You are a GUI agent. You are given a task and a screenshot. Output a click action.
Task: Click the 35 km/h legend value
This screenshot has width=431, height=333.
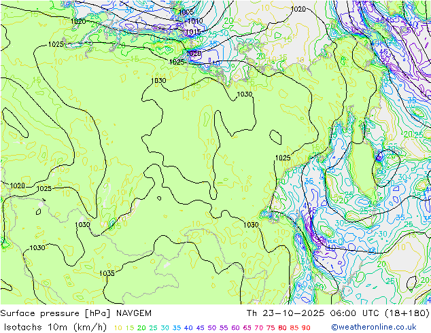point(177,328)
